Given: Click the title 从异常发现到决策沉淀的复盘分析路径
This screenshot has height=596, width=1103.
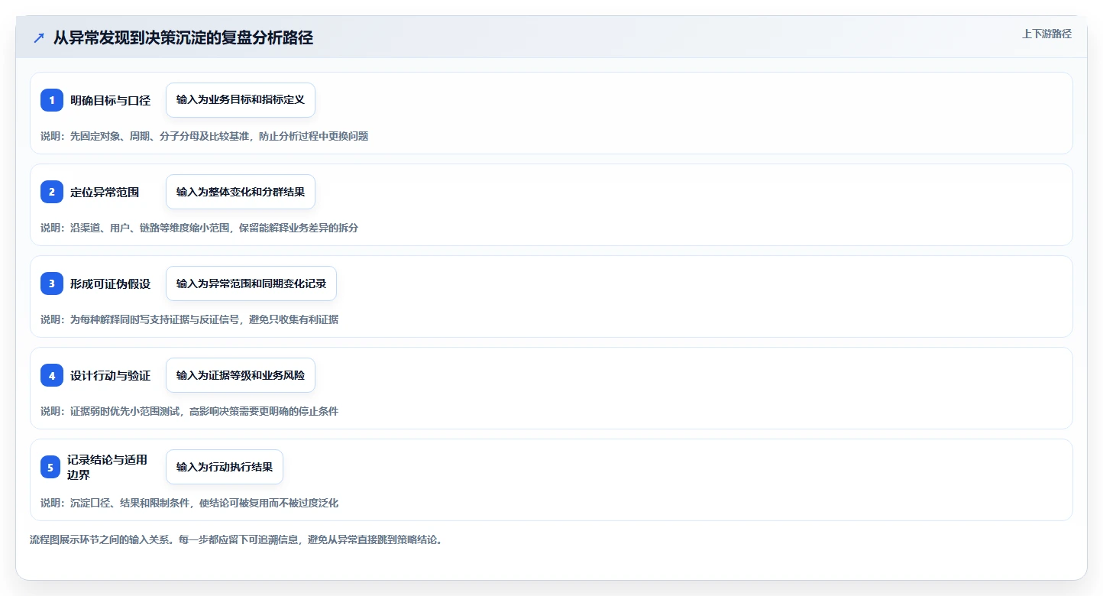Looking at the screenshot, I should 183,38.
